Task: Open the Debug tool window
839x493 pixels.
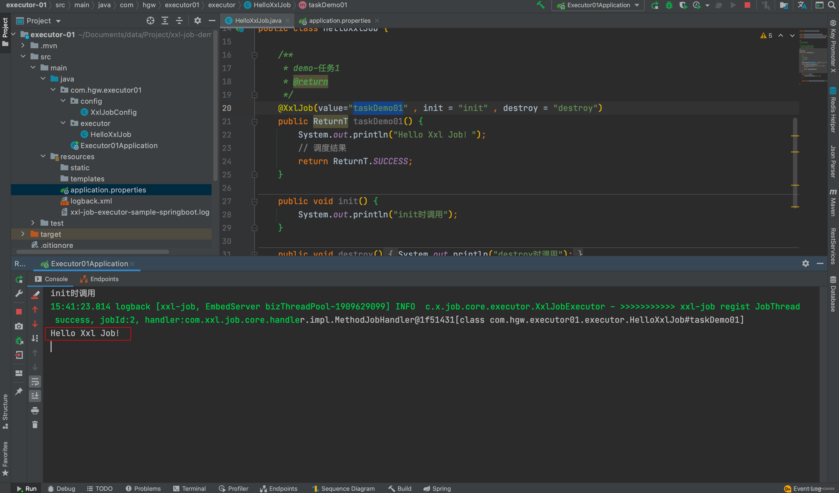Action: (61, 488)
